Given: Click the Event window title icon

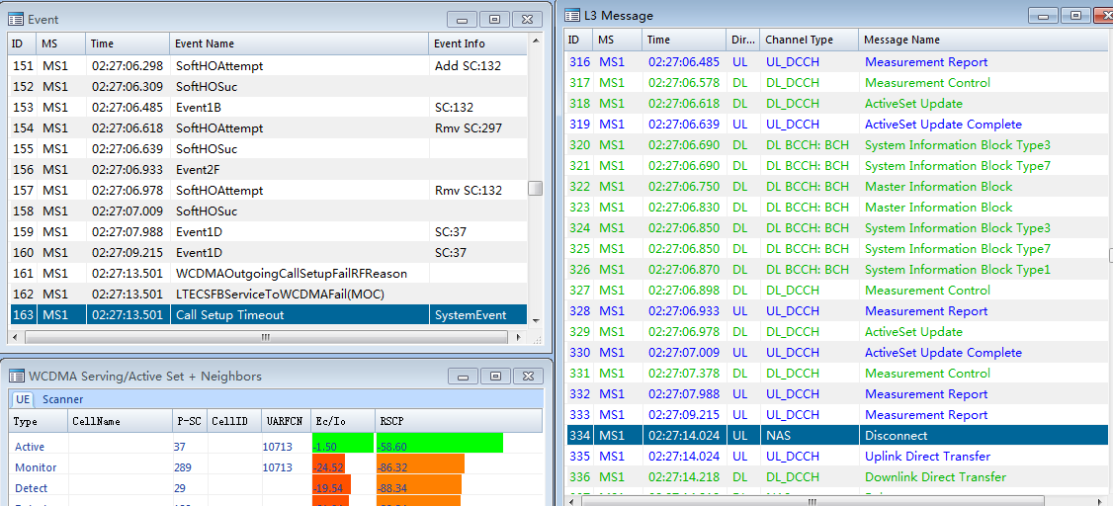Looking at the screenshot, I should coord(16,19).
